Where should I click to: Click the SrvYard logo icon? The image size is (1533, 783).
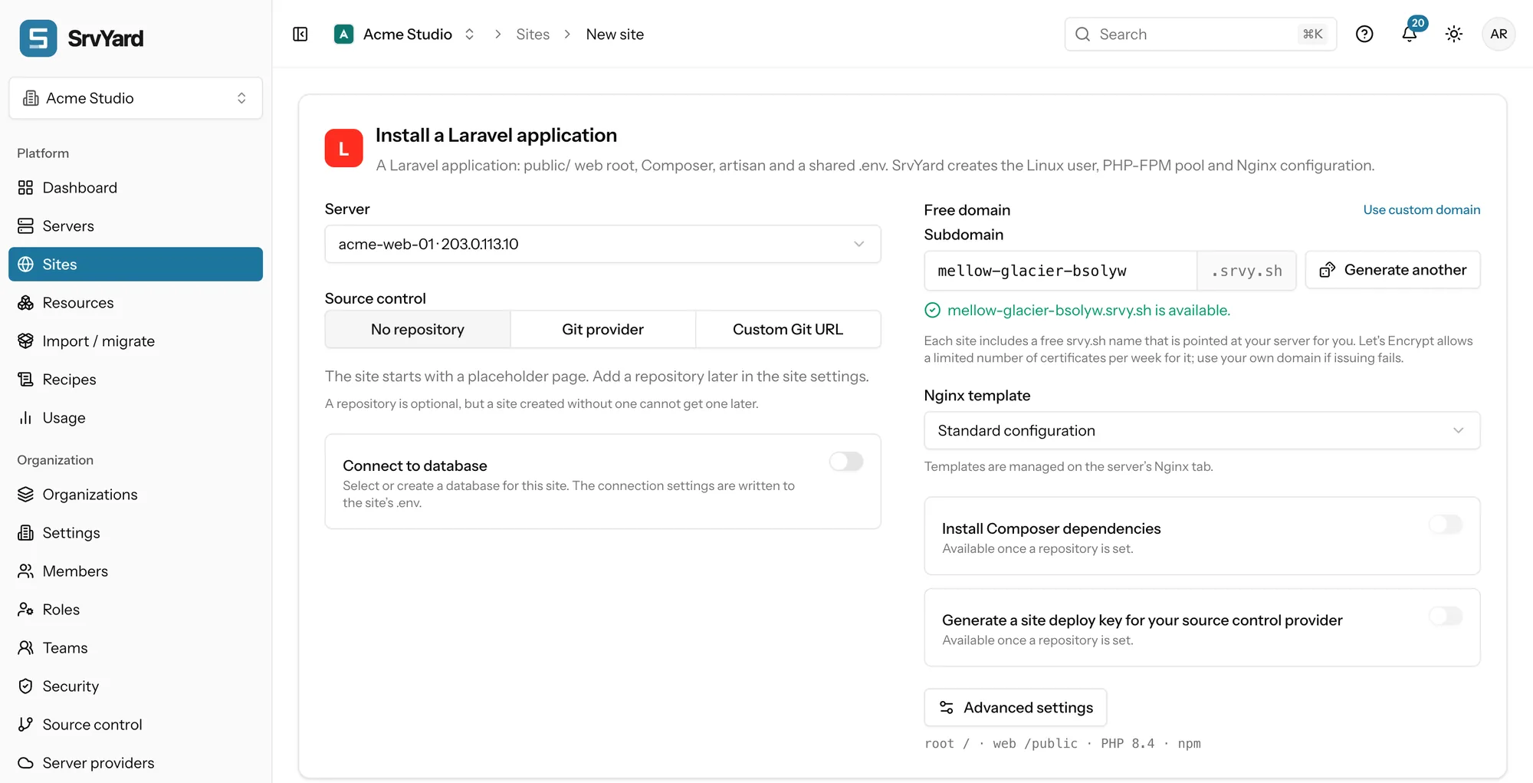(38, 38)
